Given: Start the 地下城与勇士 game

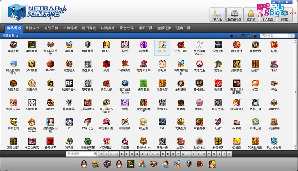Looking at the screenshot, I should [x=50, y=48].
